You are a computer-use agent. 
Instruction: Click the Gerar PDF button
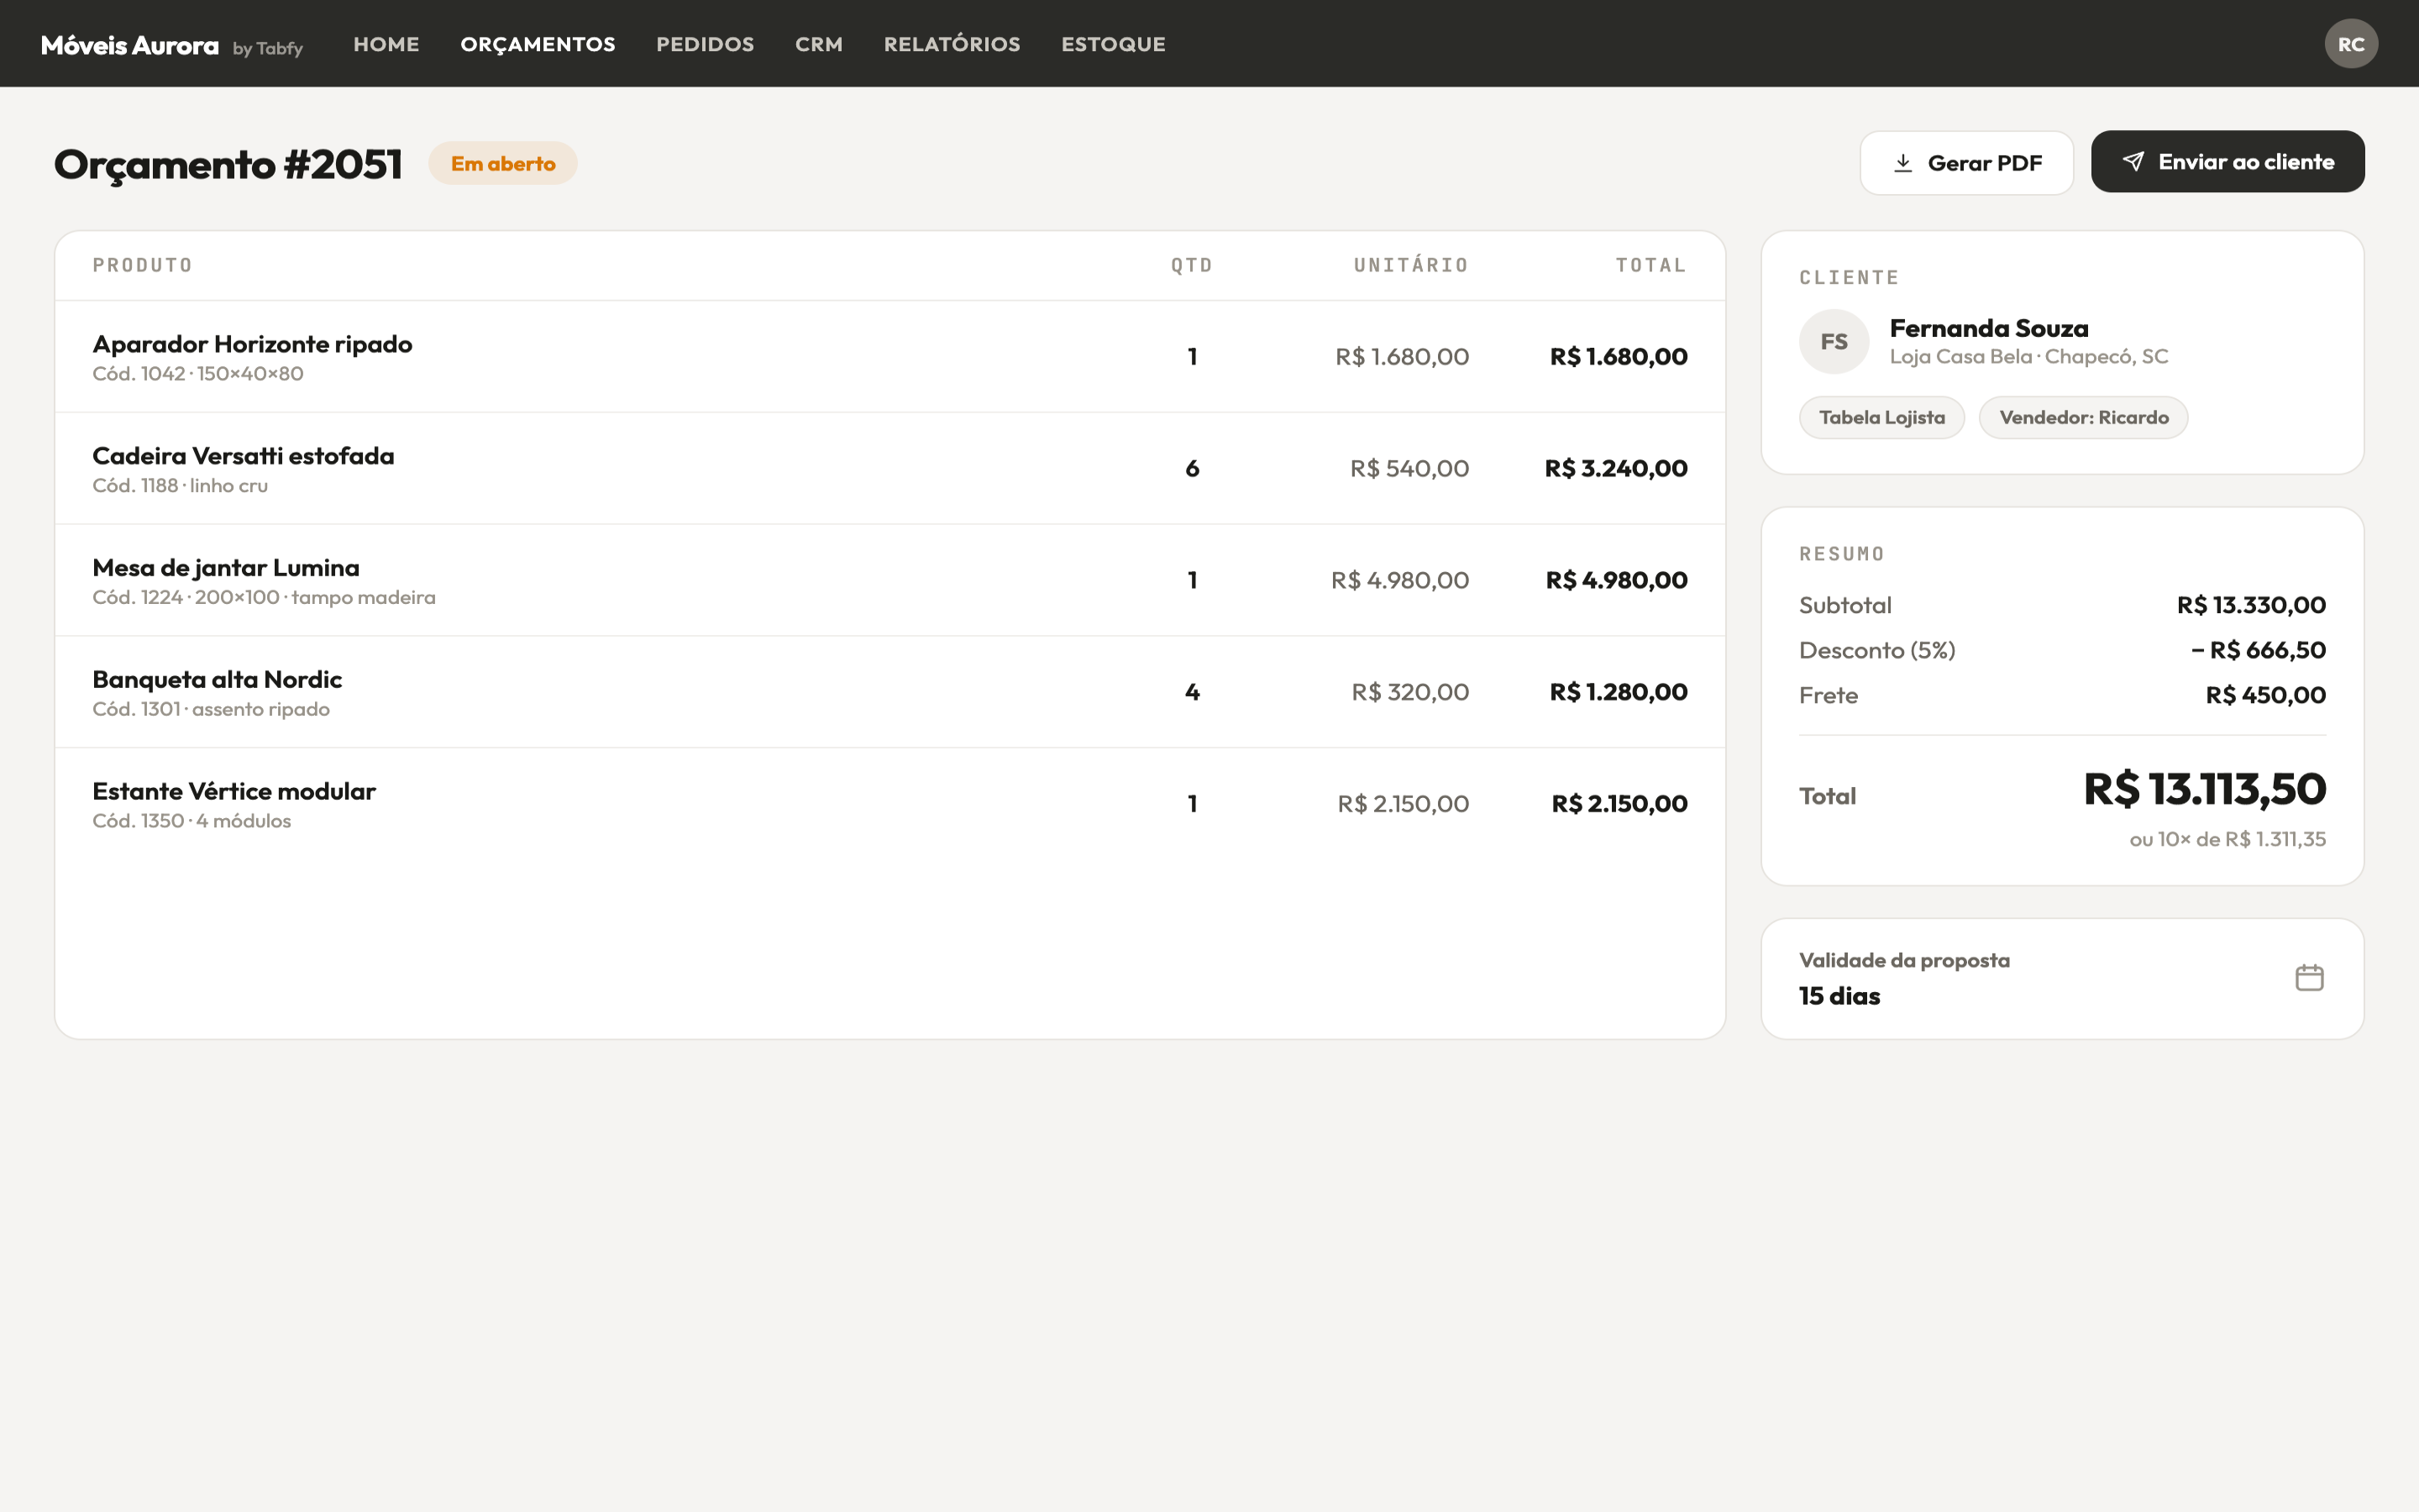tap(1966, 163)
